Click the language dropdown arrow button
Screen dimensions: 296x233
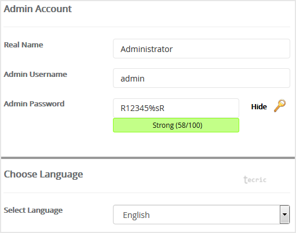pos(284,214)
